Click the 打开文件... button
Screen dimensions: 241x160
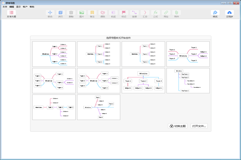coord(199,126)
